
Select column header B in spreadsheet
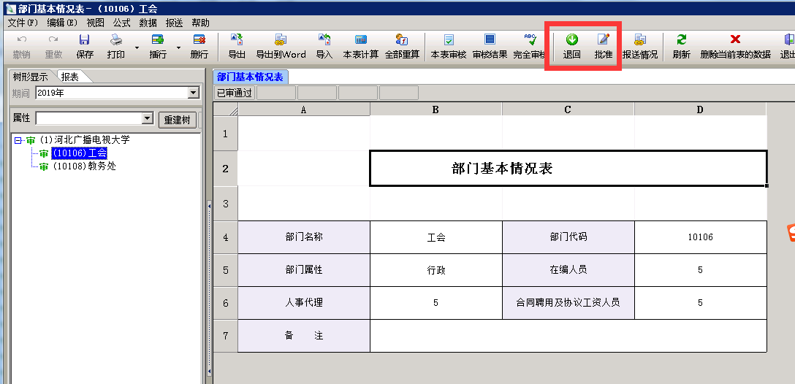(x=435, y=110)
